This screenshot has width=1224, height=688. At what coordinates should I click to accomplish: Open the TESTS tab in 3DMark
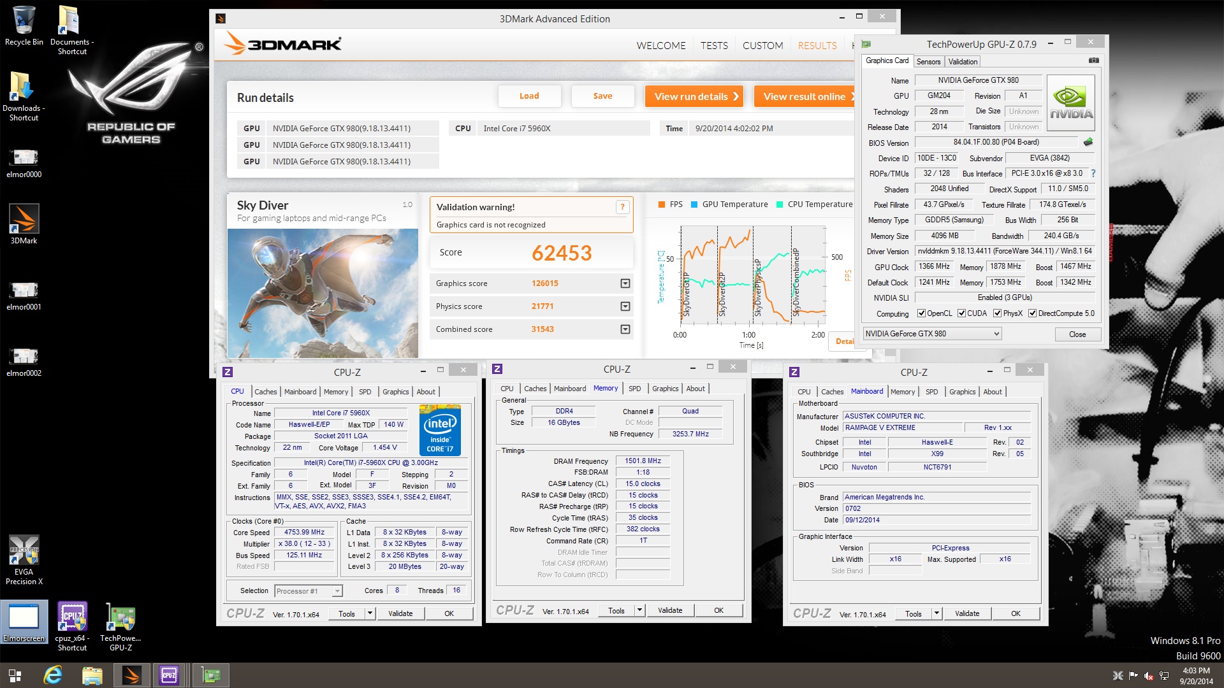(714, 45)
